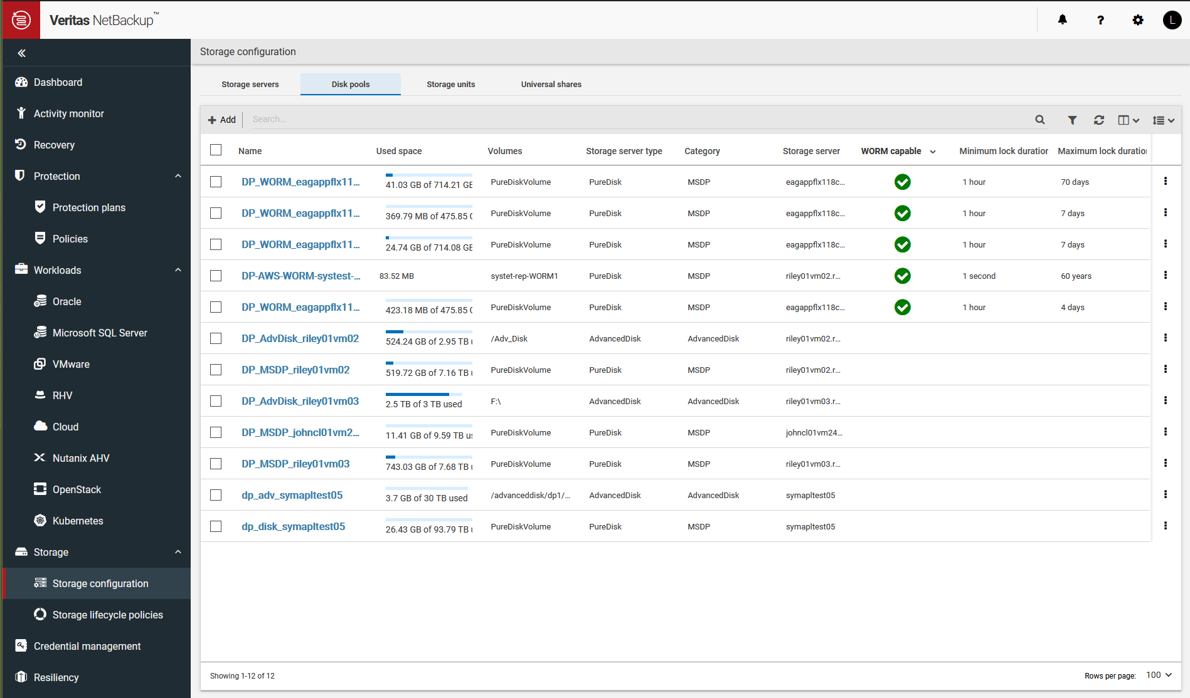This screenshot has width=1190, height=698.
Task: Open the Rows per page dropdown
Action: tap(1157, 675)
